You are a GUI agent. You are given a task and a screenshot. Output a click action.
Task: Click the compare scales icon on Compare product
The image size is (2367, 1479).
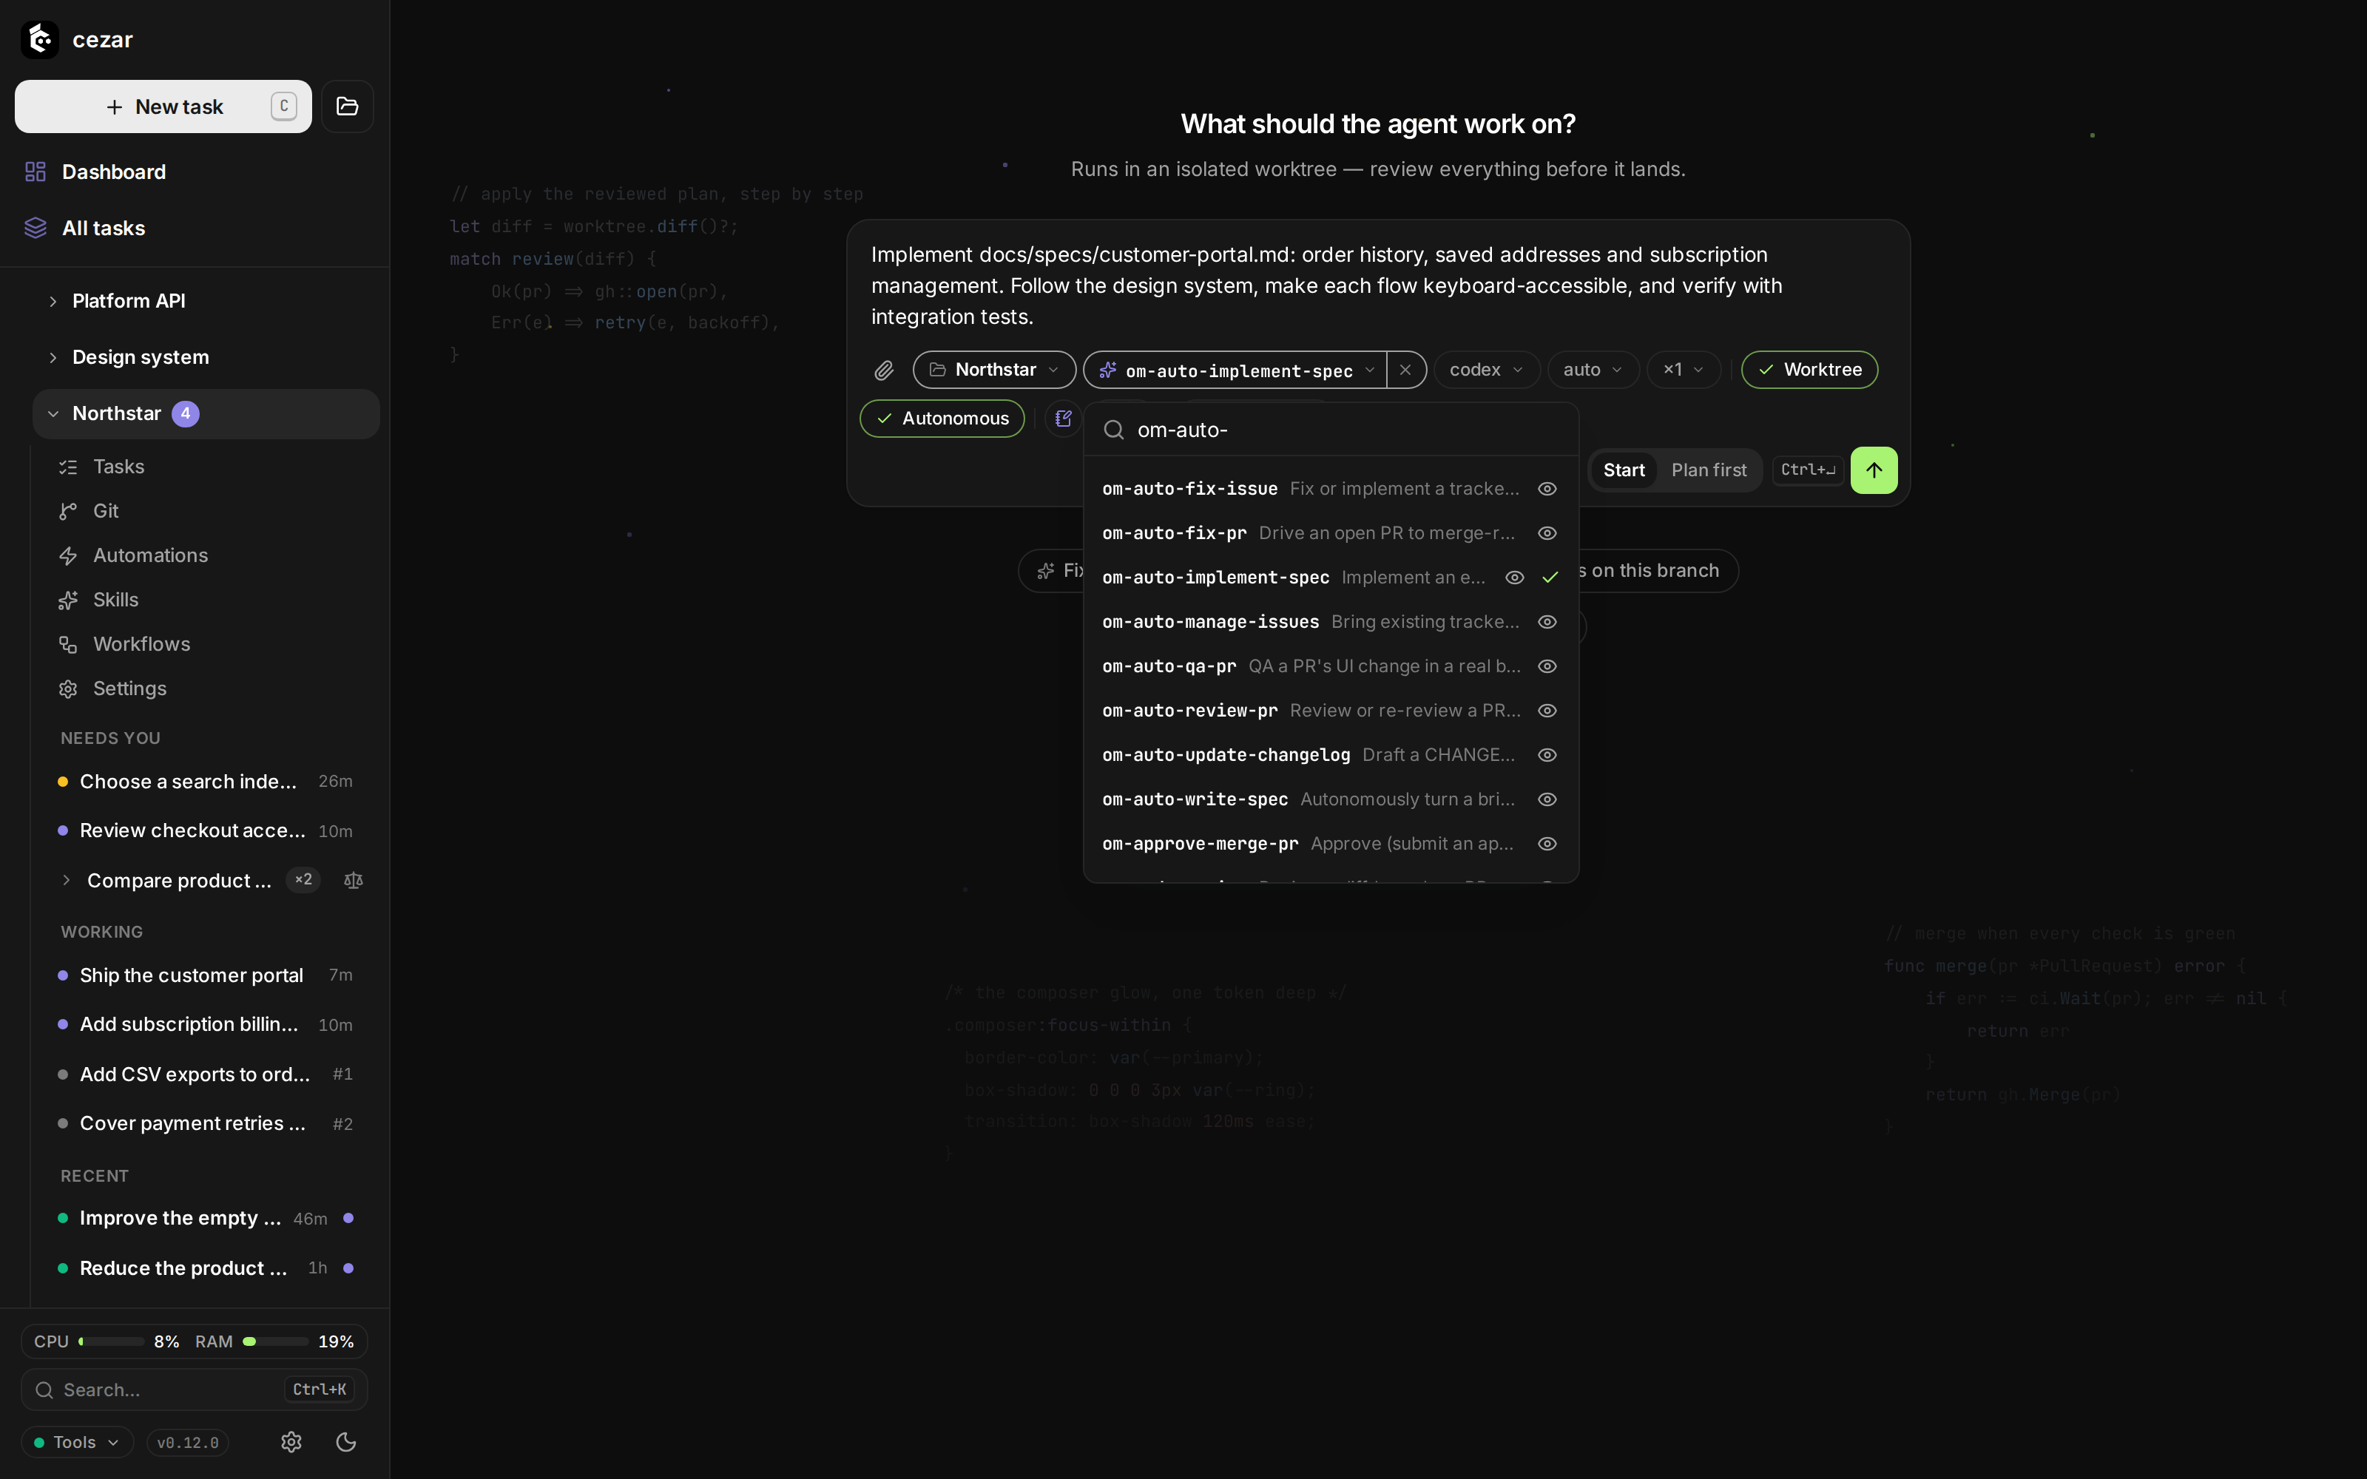click(353, 880)
